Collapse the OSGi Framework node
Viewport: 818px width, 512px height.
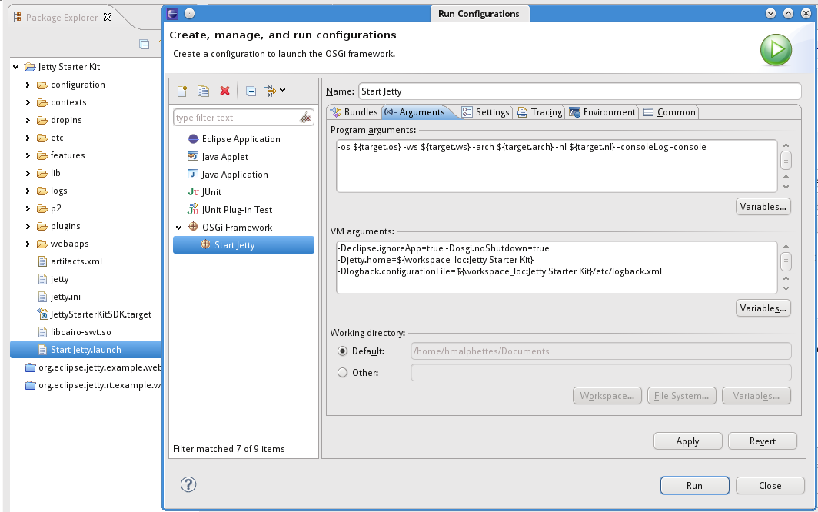tap(179, 228)
